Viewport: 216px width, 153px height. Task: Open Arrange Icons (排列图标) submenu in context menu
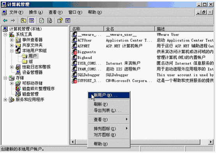click(x=109, y=128)
